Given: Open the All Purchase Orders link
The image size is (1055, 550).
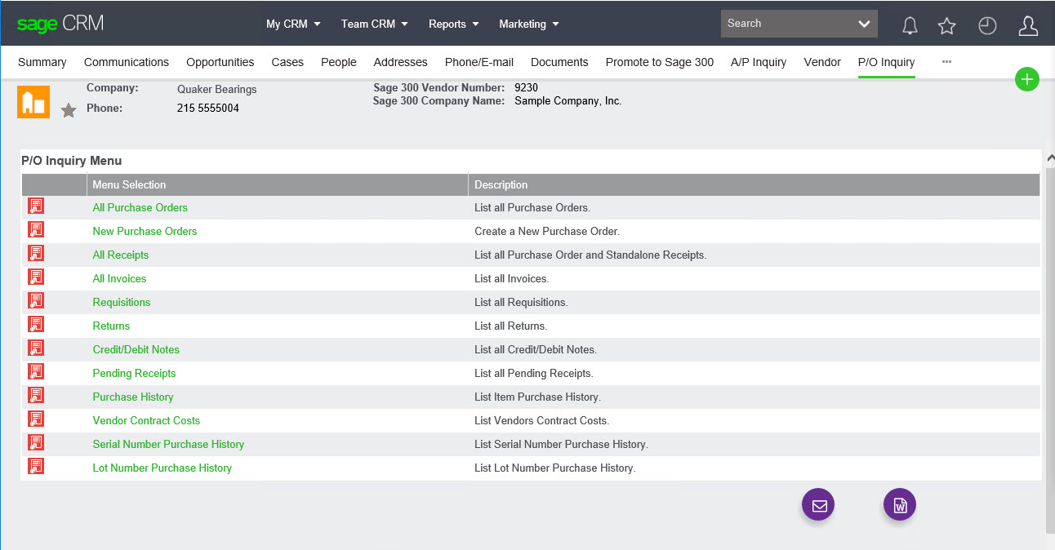Looking at the screenshot, I should (140, 207).
